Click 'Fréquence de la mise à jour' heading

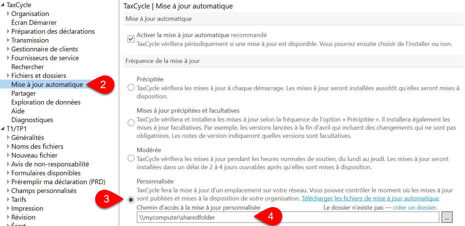(x=163, y=61)
